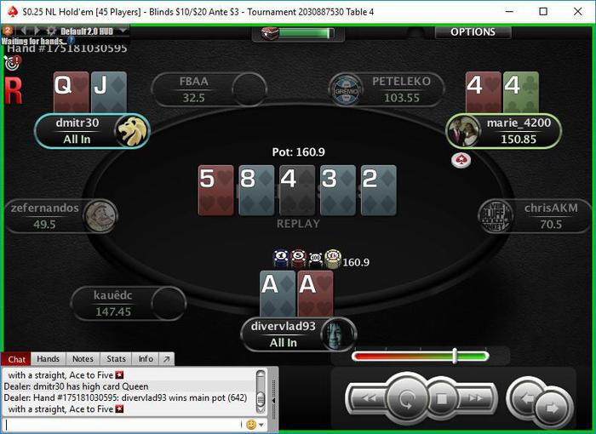The width and height of the screenshot is (596, 434).
Task: Open the emoji smiley picker
Action: [251, 424]
